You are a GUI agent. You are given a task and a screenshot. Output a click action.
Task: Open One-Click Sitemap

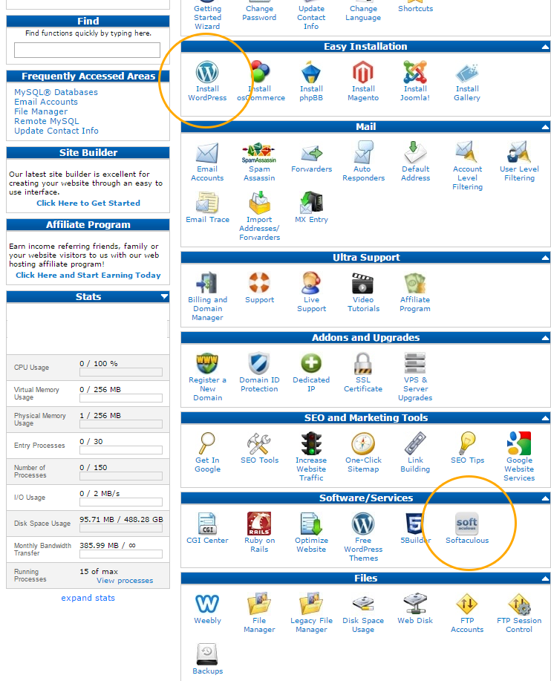(363, 443)
